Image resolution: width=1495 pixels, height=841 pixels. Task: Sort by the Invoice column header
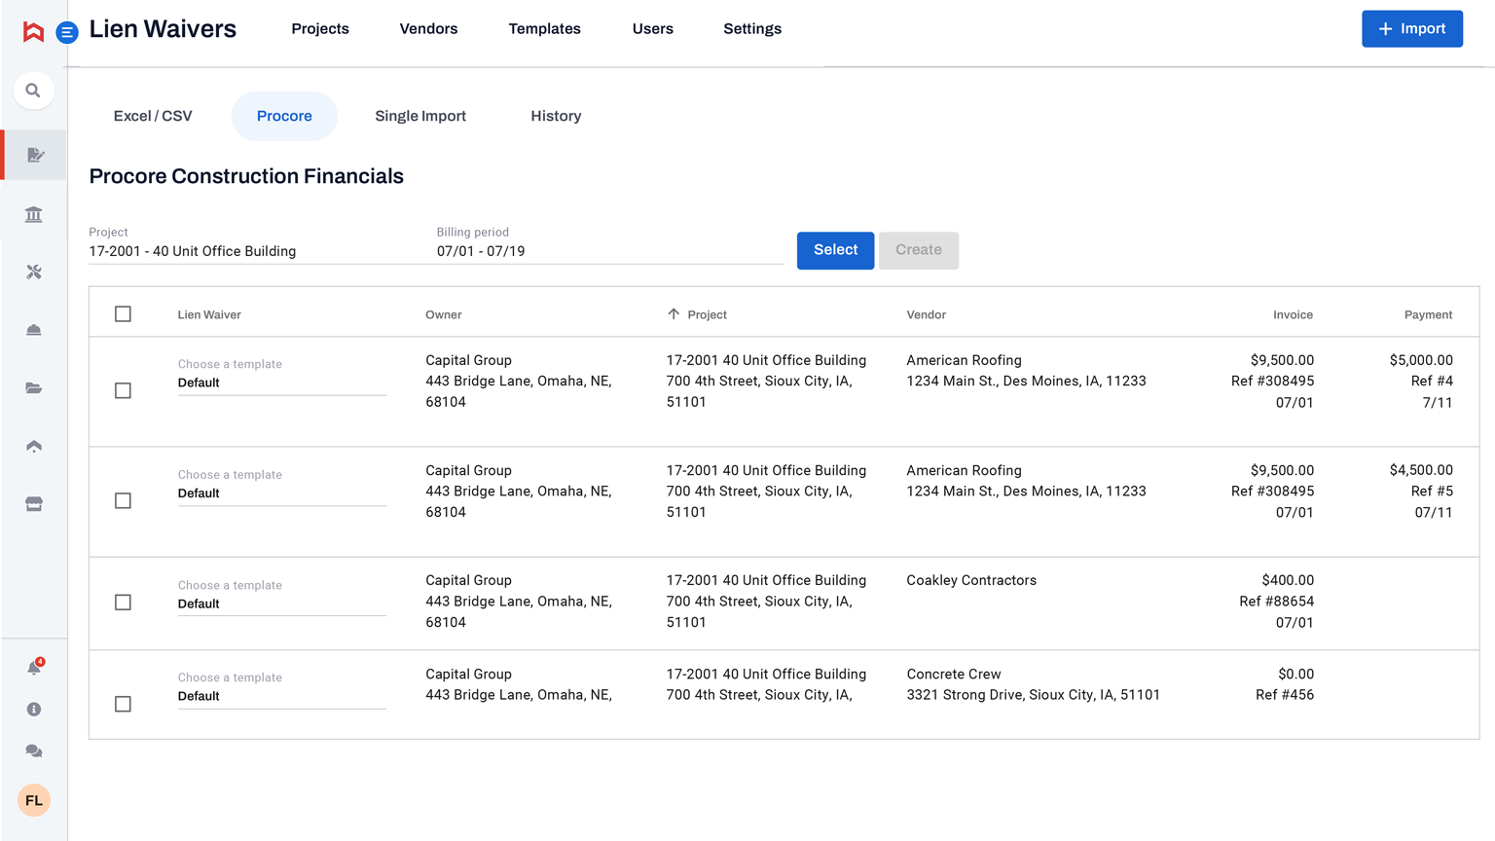[x=1294, y=314]
